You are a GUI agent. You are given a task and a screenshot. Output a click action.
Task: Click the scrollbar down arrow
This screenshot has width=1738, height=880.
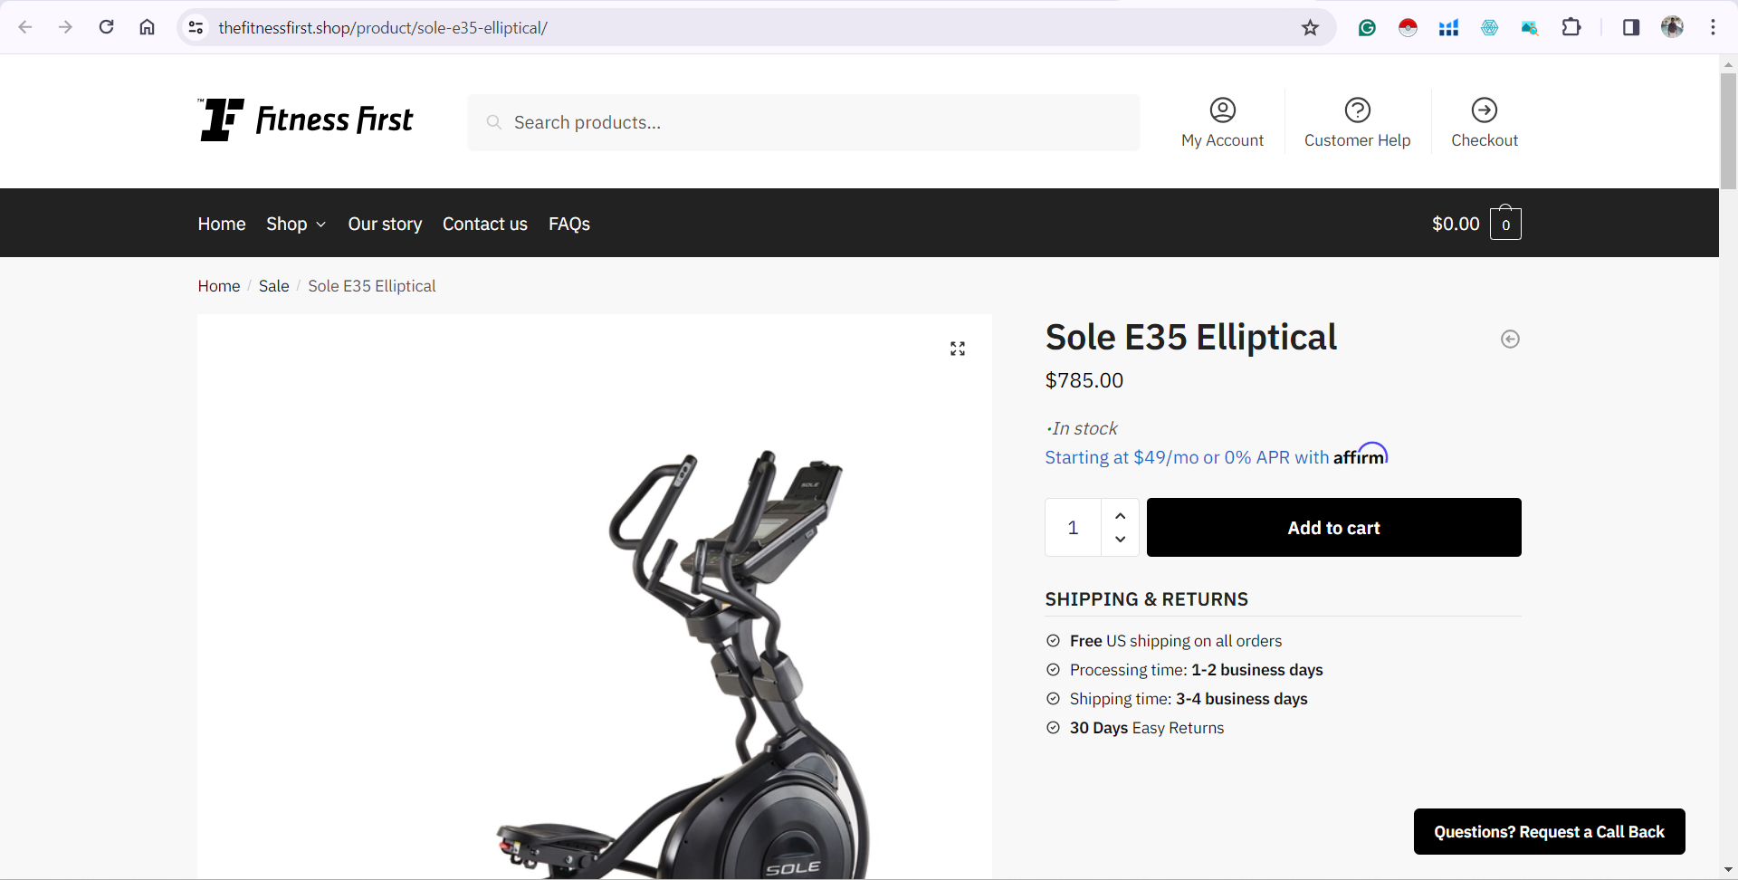coord(1728,870)
